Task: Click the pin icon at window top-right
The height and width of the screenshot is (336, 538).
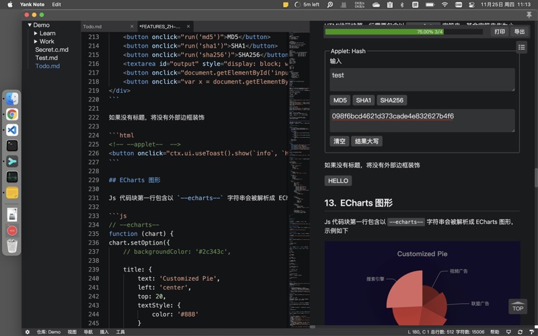Action: pyautogui.click(x=529, y=14)
